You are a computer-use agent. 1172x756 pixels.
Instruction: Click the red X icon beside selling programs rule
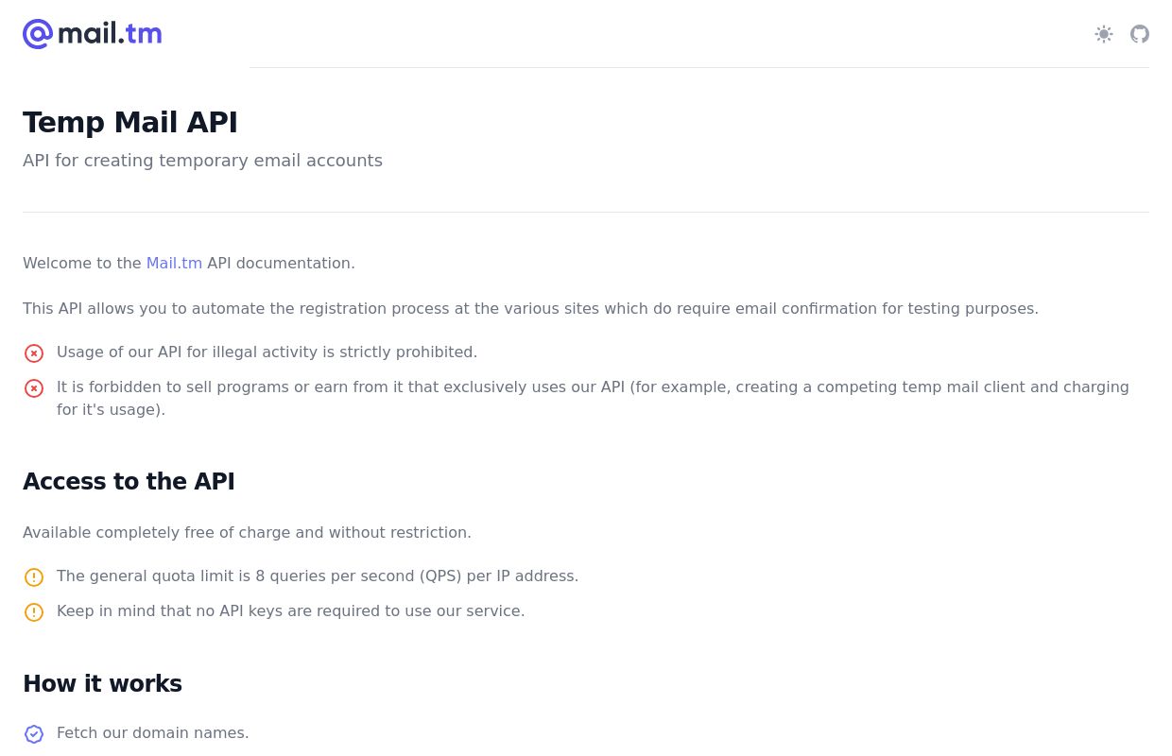[x=34, y=388]
